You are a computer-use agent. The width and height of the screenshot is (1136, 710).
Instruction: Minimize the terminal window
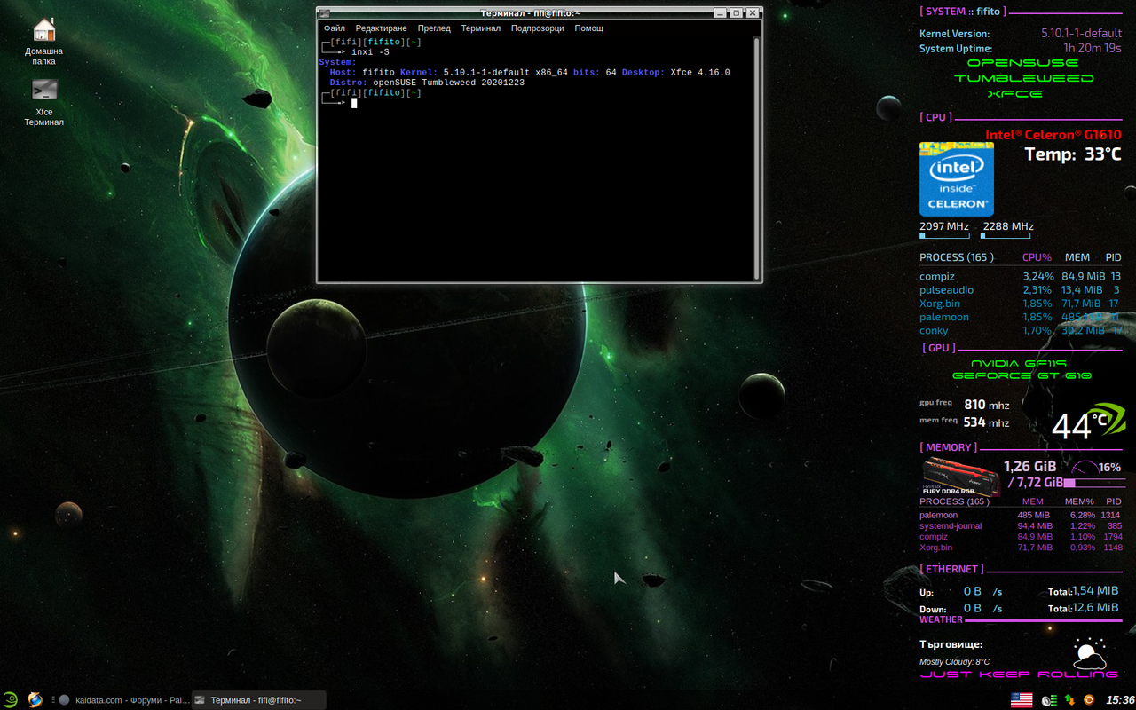[720, 13]
